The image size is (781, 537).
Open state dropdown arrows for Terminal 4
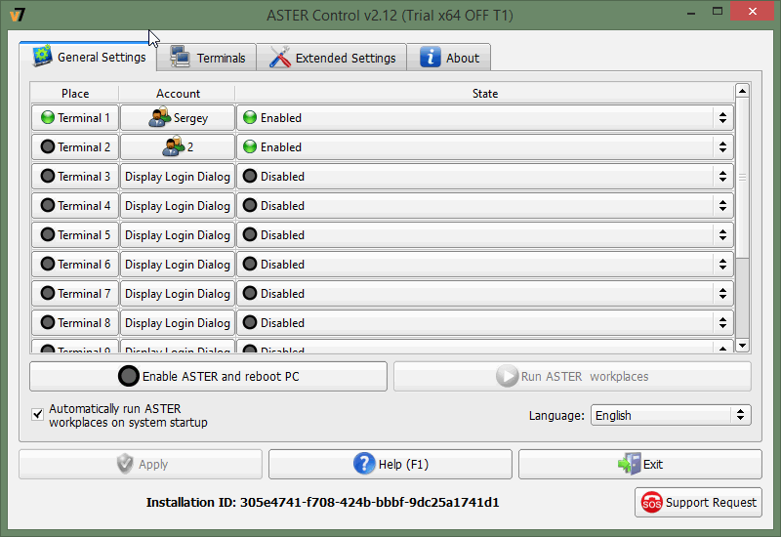[722, 206]
